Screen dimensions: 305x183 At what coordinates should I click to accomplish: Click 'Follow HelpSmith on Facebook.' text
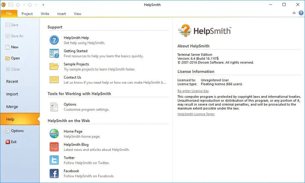coord(89,176)
